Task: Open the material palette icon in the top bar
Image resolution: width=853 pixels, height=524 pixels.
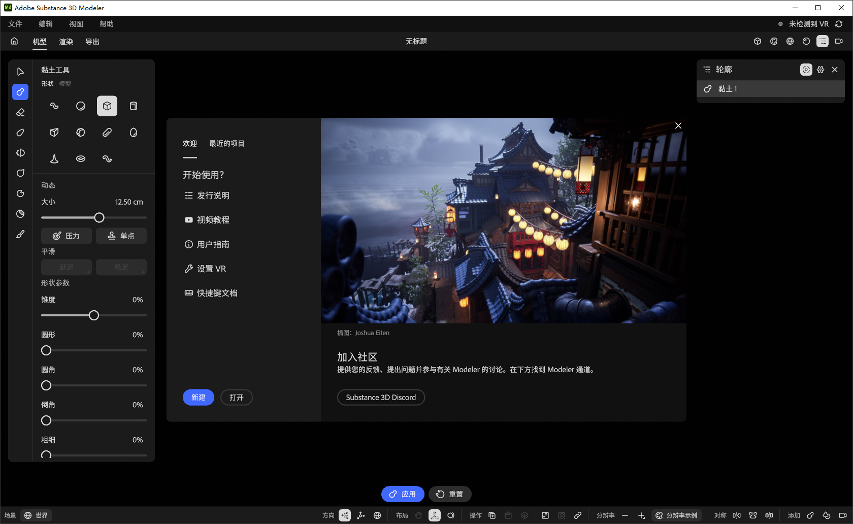Action: [x=773, y=41]
